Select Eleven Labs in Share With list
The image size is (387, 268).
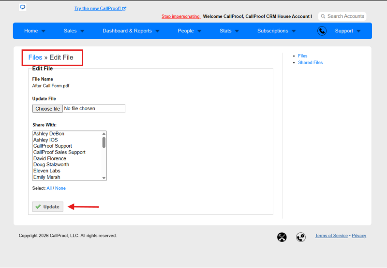(67, 171)
